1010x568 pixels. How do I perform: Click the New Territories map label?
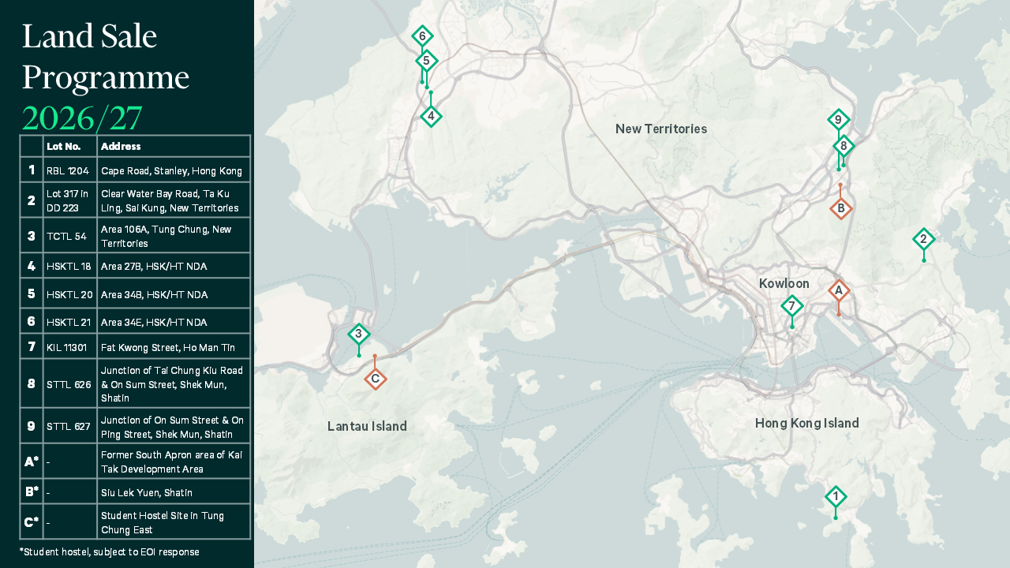pyautogui.click(x=661, y=129)
